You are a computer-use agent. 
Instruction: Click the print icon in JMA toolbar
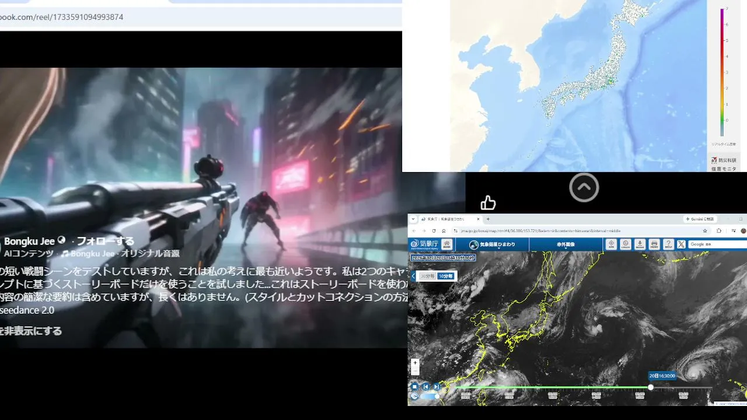[x=654, y=244]
